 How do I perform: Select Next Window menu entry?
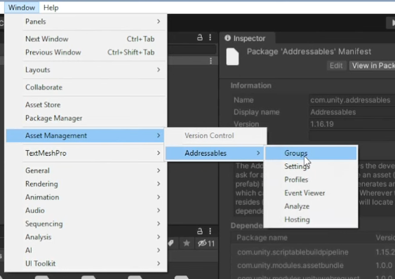86,39
